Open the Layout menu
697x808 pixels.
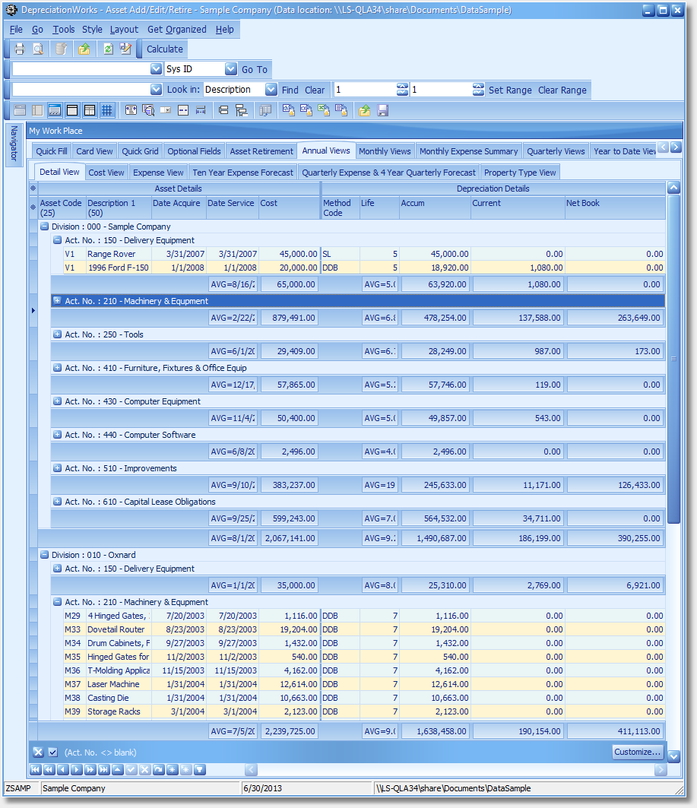tap(124, 30)
